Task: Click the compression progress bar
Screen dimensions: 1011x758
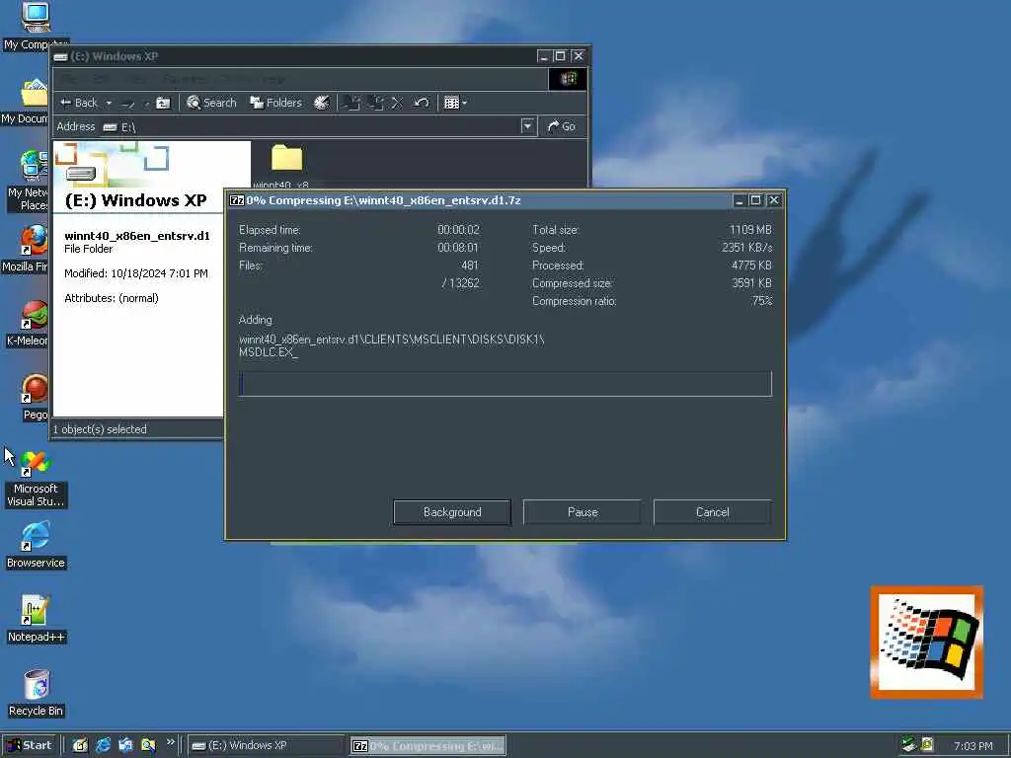Action: tap(505, 384)
